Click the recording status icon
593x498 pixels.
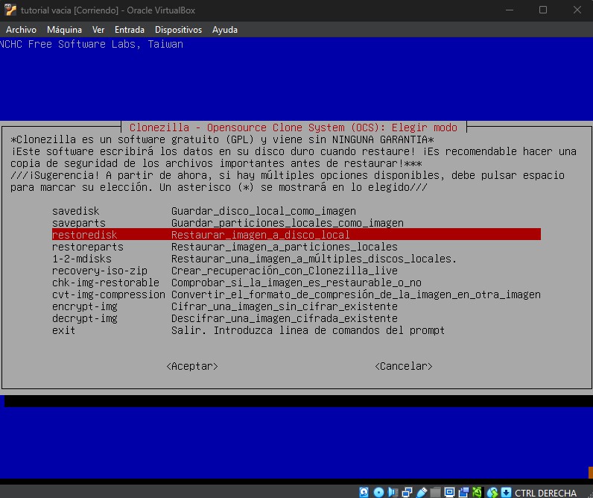pos(463,492)
